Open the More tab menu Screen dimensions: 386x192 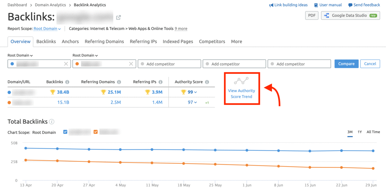pos(236,42)
